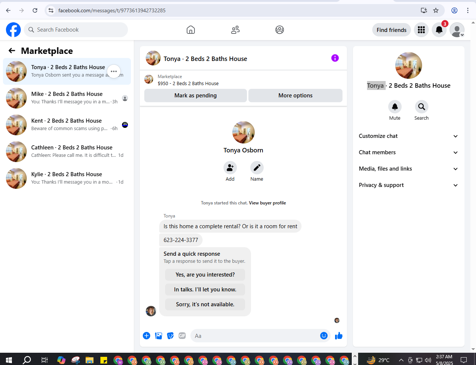Click the More options button
Screen dimensions: 476x365
[x=296, y=96]
